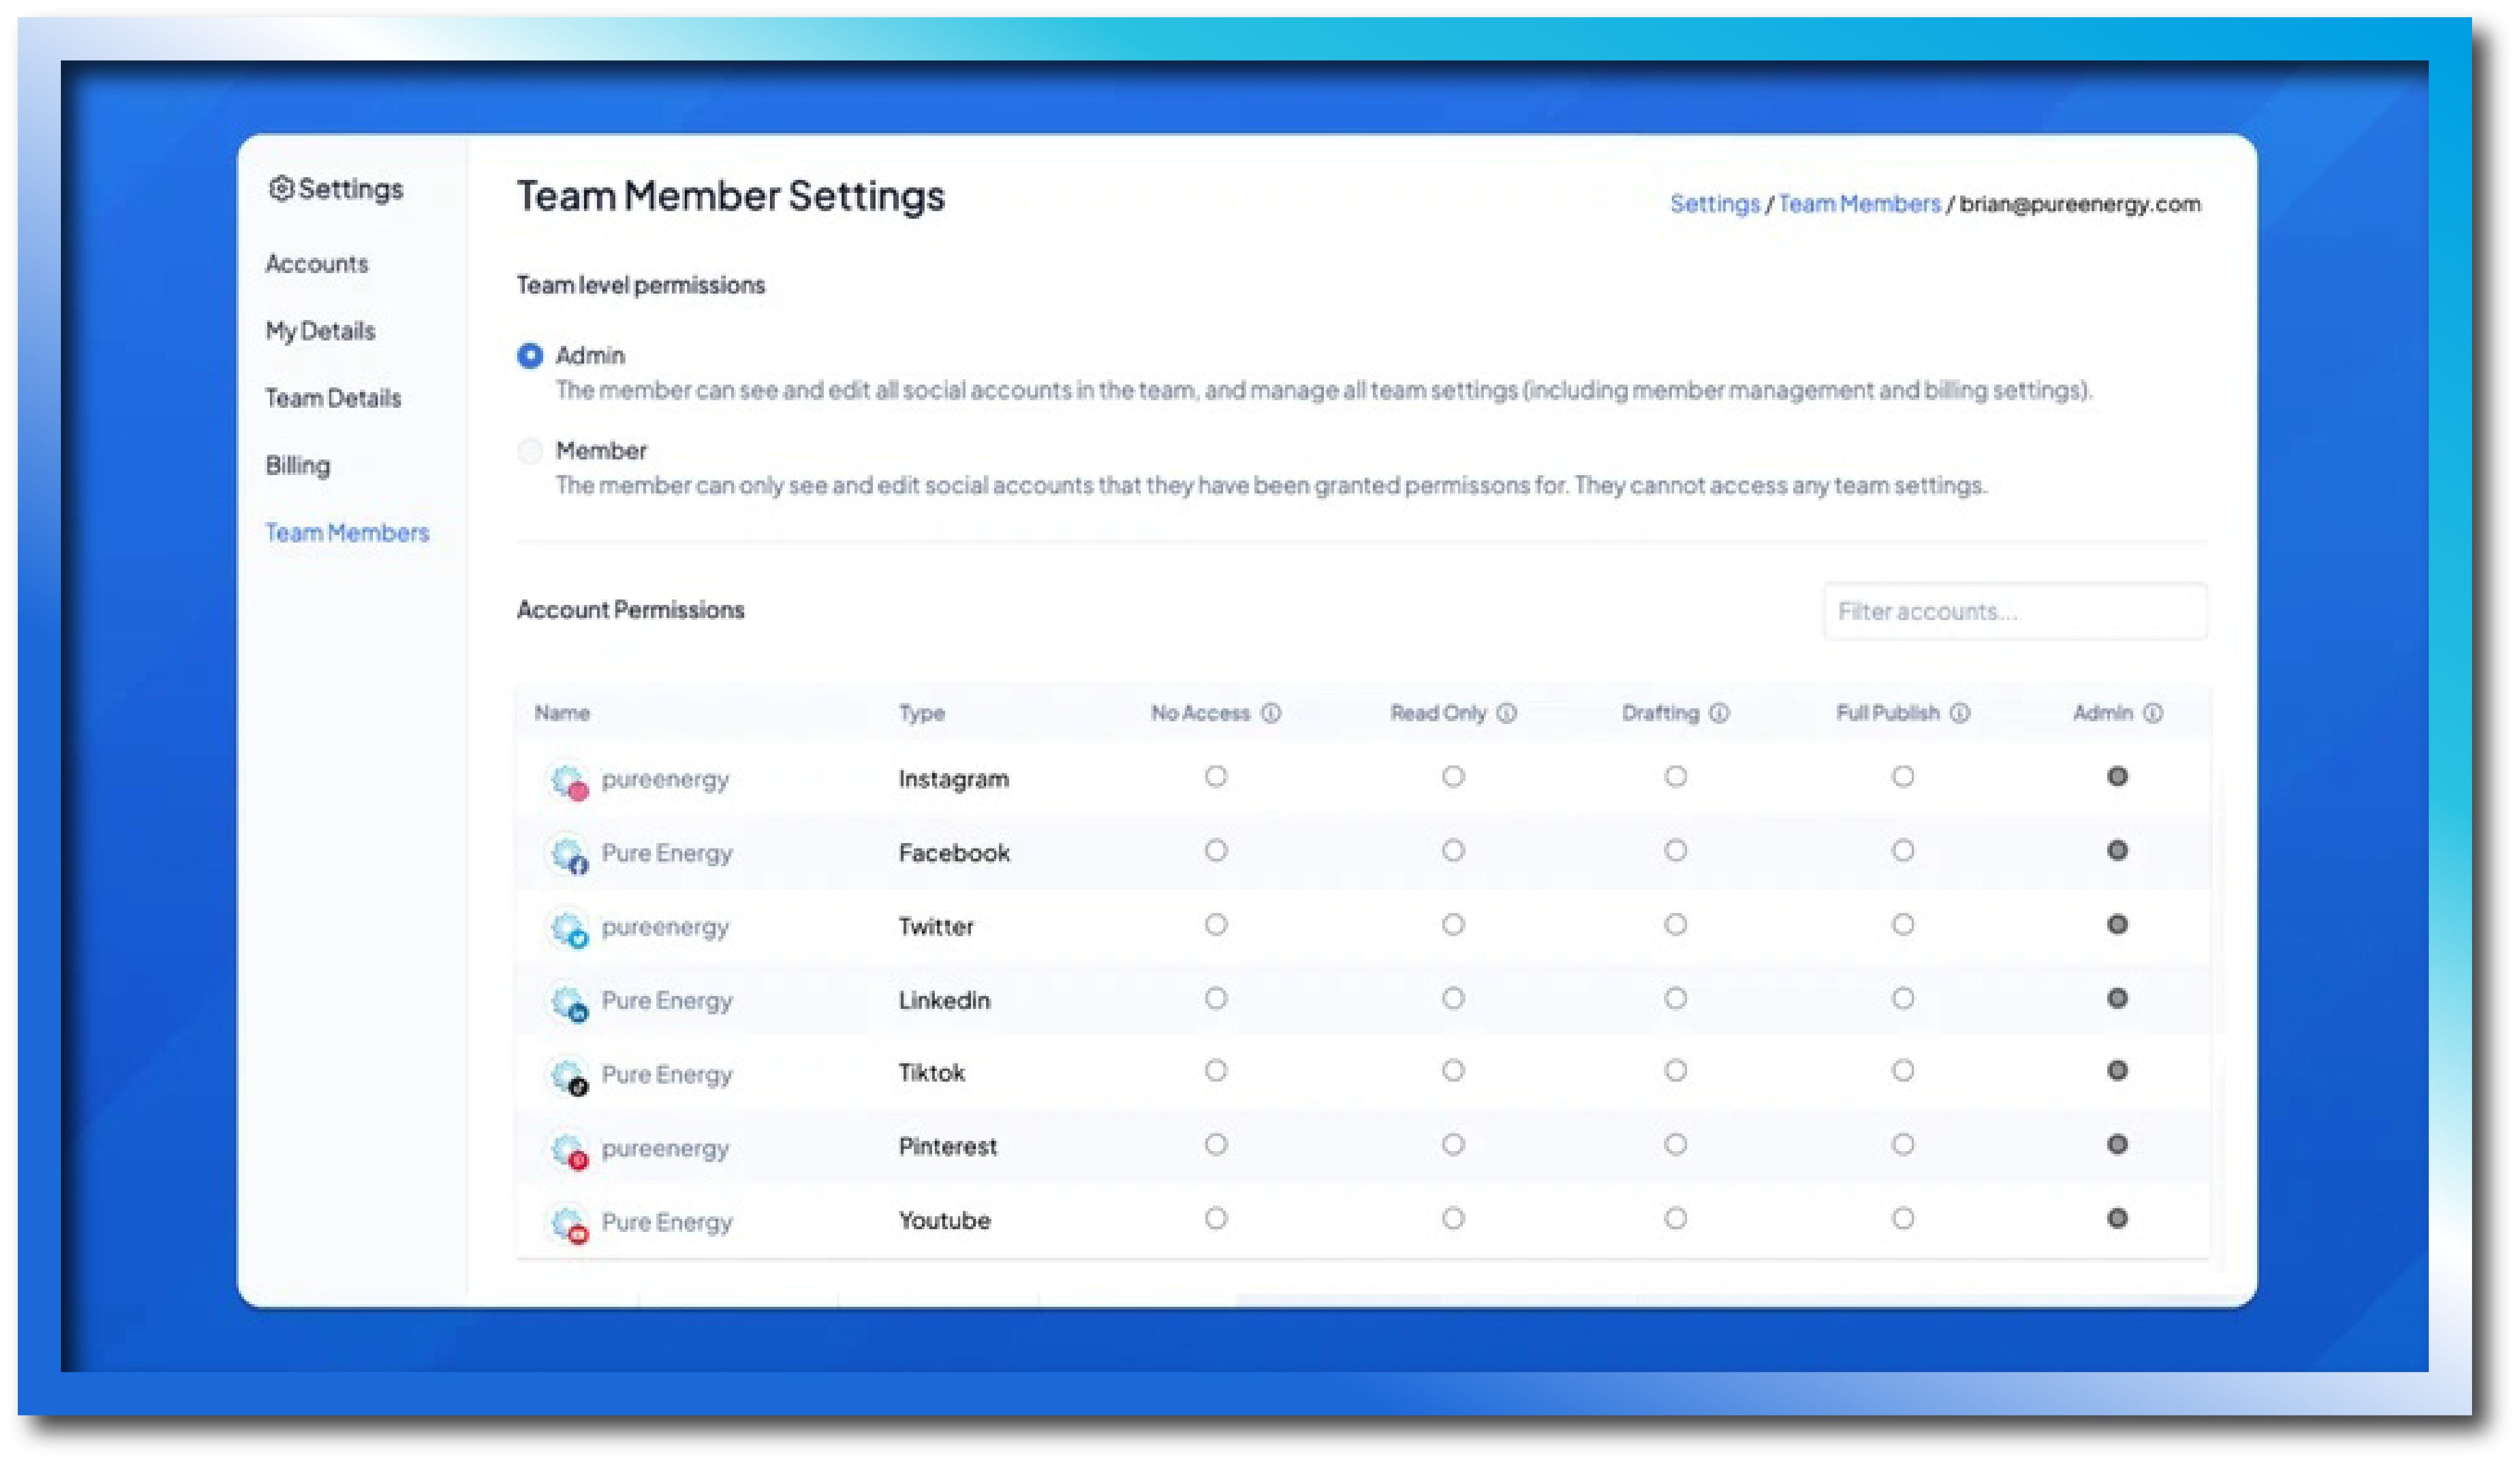Set Tiktok account to Read Only
This screenshot has width=2520, height=1463.
tap(1453, 1070)
